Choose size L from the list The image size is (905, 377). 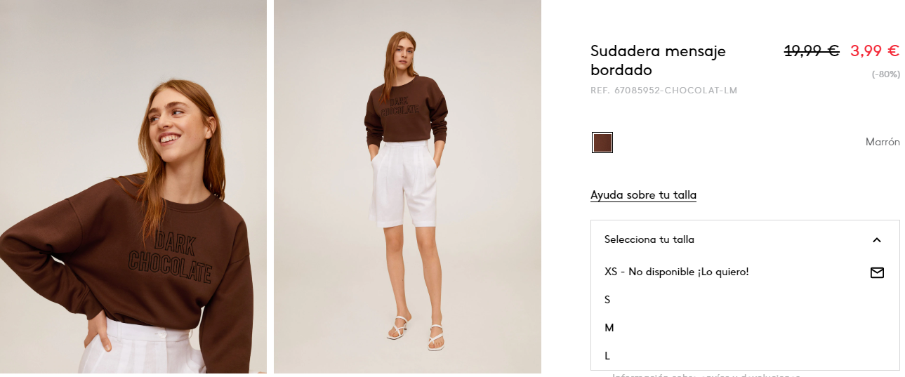pyautogui.click(x=745, y=356)
